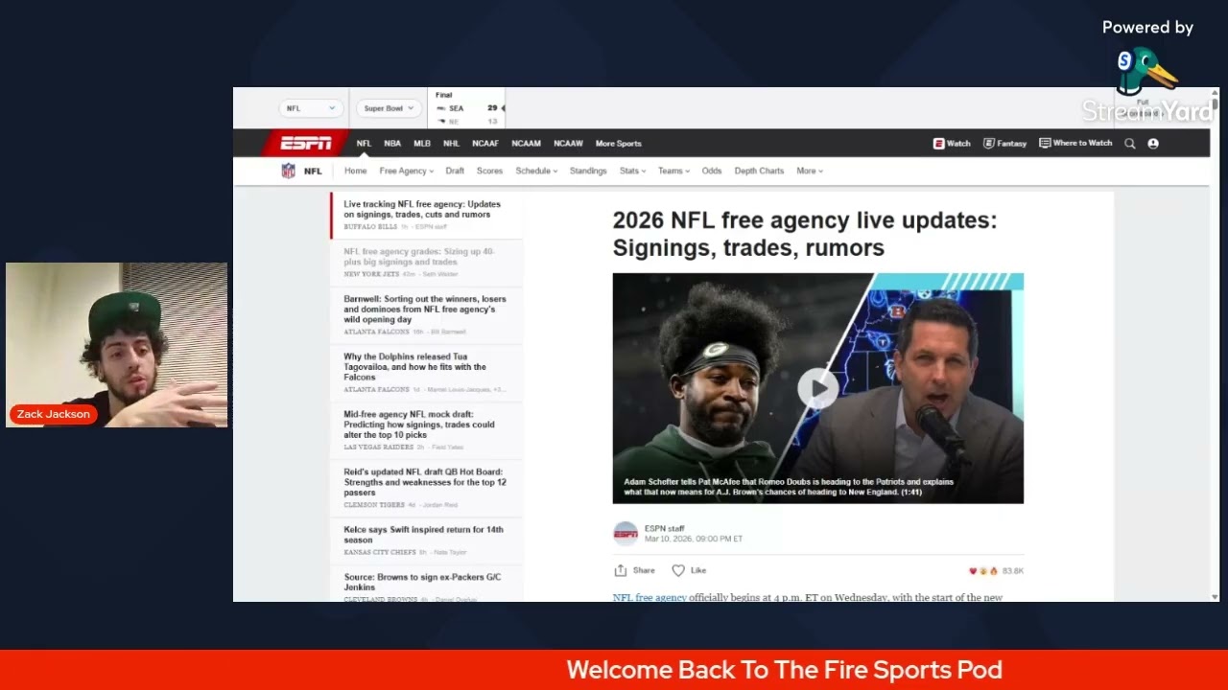Viewport: 1228px width, 690px height.
Task: Play the Adam Schefter video
Action: pyautogui.click(x=817, y=388)
